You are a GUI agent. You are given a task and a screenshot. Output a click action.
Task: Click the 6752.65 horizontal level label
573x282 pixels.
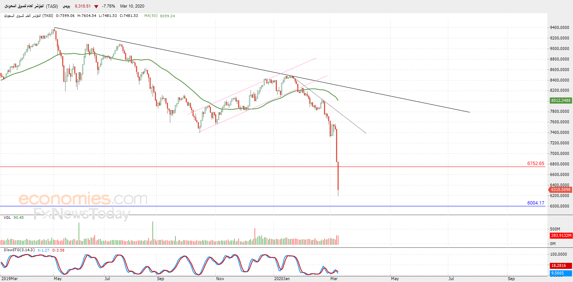(536, 164)
